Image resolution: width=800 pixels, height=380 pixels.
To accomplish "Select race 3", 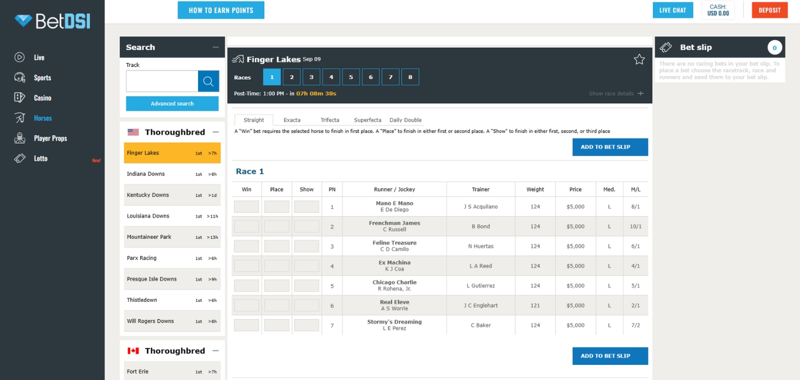I will pyautogui.click(x=312, y=77).
